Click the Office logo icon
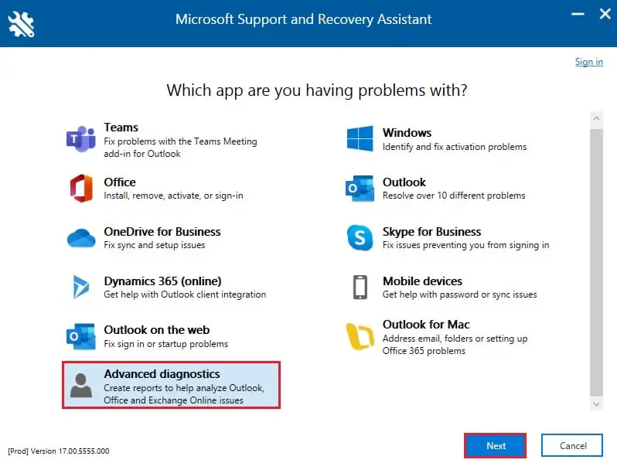617x463 pixels. pos(81,189)
